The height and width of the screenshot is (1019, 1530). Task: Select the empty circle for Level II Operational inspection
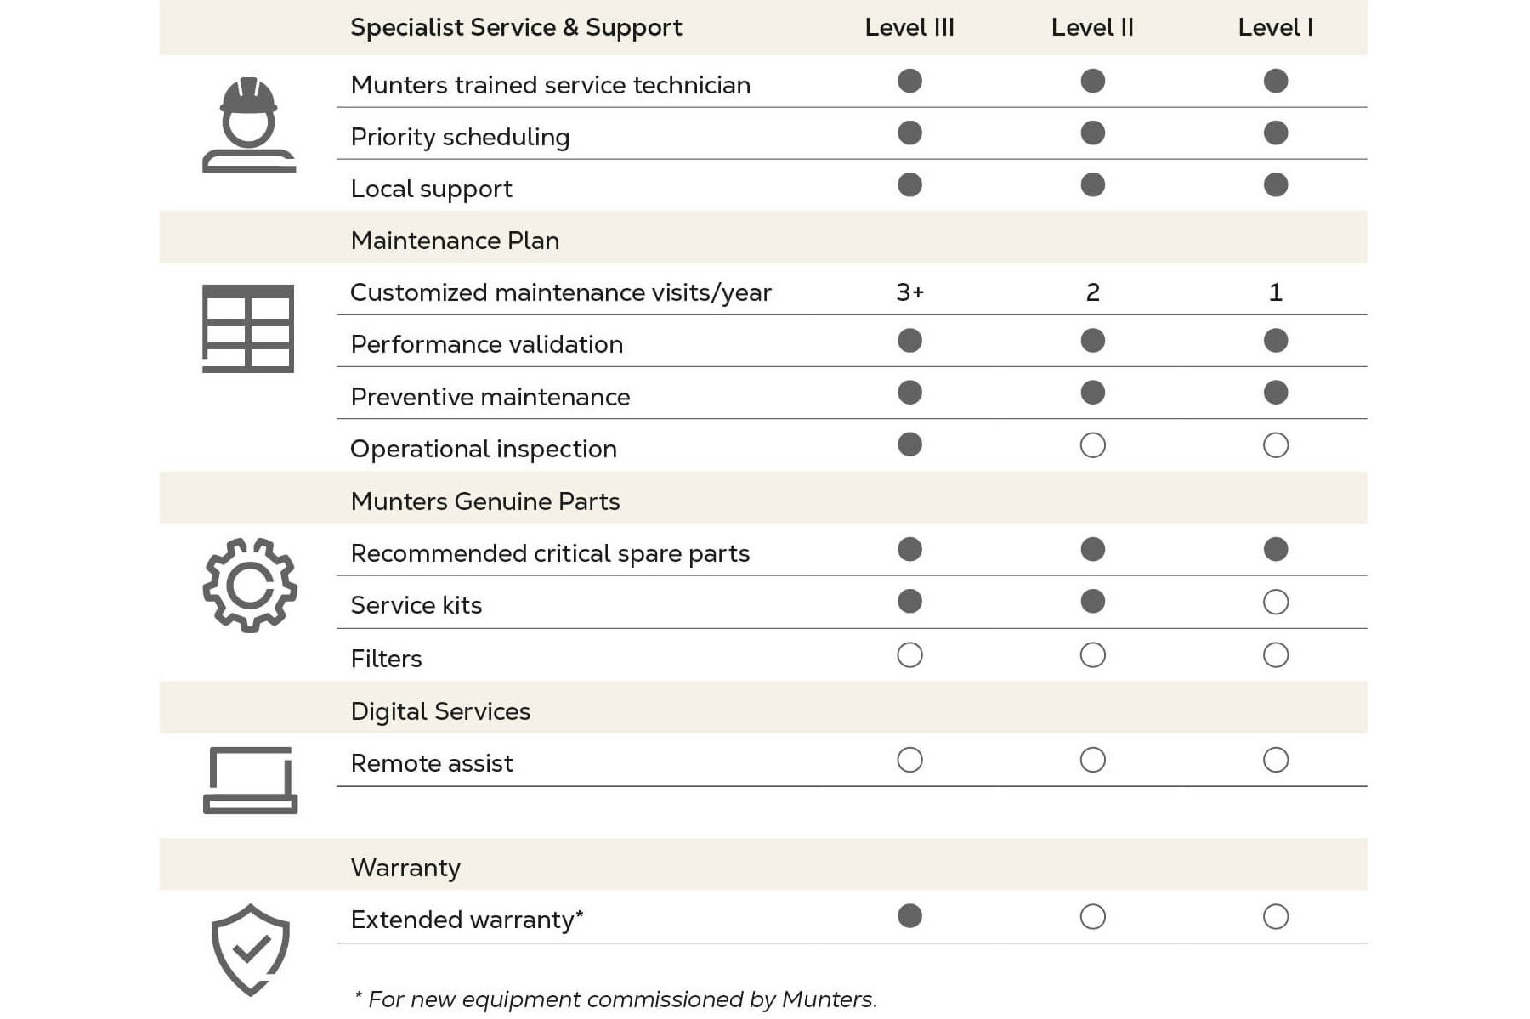click(x=1092, y=445)
